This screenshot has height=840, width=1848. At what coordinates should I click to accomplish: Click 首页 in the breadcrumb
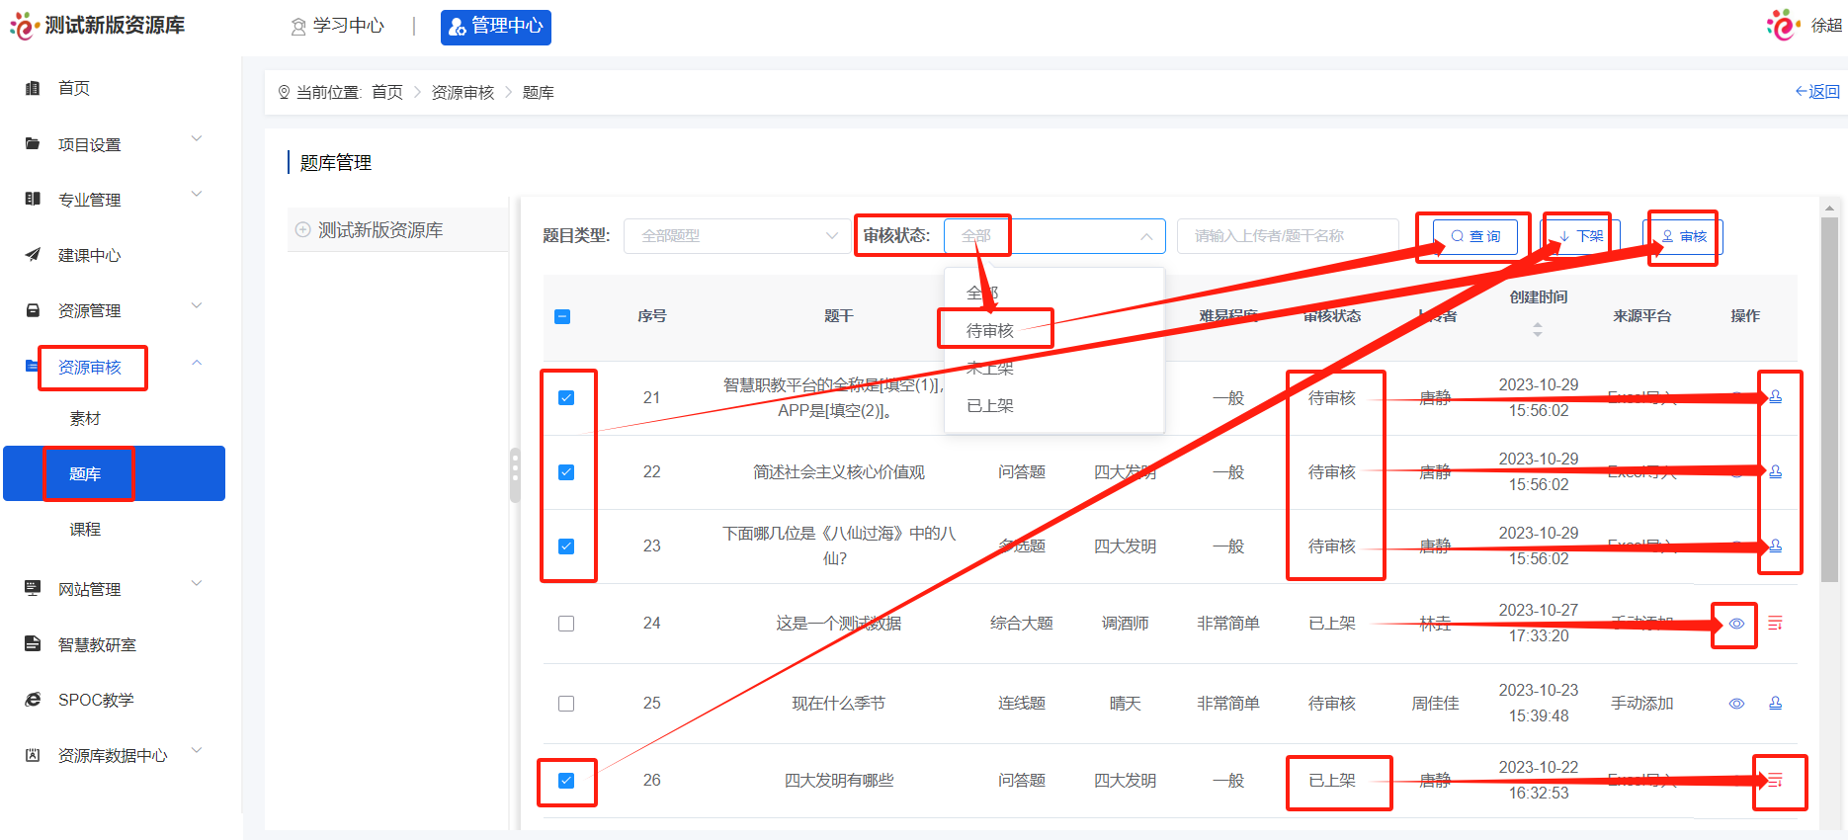387,92
